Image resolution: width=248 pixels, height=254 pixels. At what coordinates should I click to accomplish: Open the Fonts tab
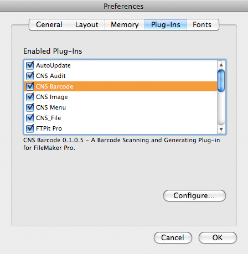203,24
